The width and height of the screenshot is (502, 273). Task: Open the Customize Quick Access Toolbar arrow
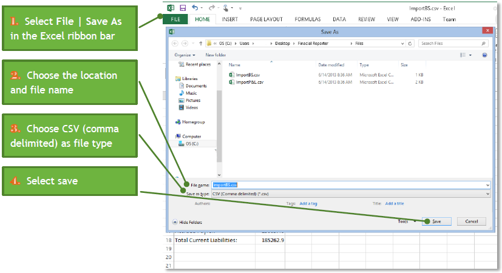click(x=240, y=8)
